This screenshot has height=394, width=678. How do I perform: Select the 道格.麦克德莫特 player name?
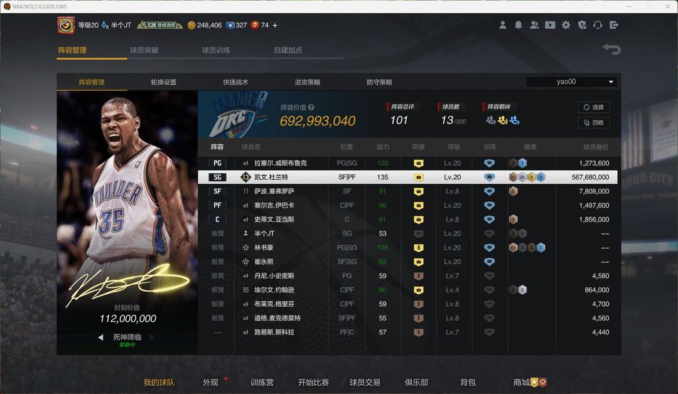277,318
